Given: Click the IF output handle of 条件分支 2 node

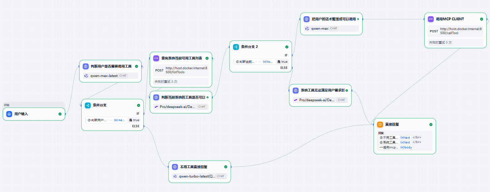Looking at the screenshot, I should coord(292,55).
